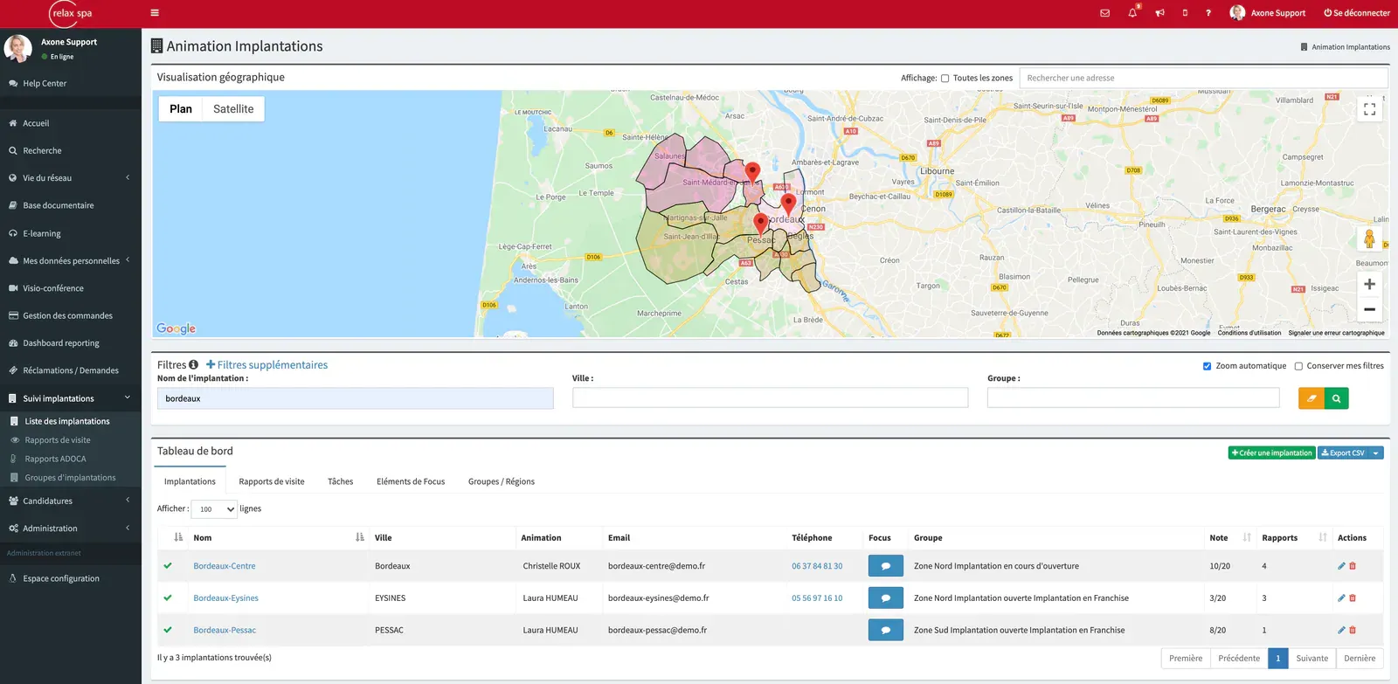This screenshot has width=1398, height=684.
Task: Select Eléments de Focus tab
Action: pyautogui.click(x=411, y=482)
